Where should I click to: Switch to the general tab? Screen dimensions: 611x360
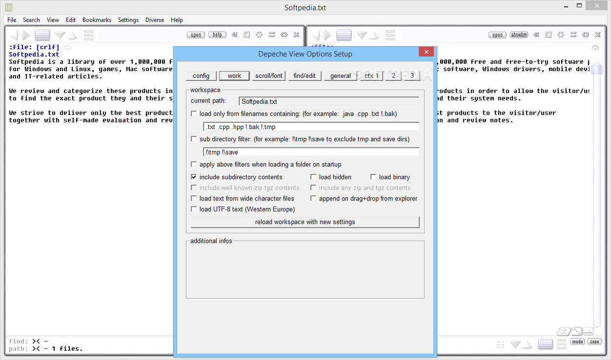click(x=341, y=76)
